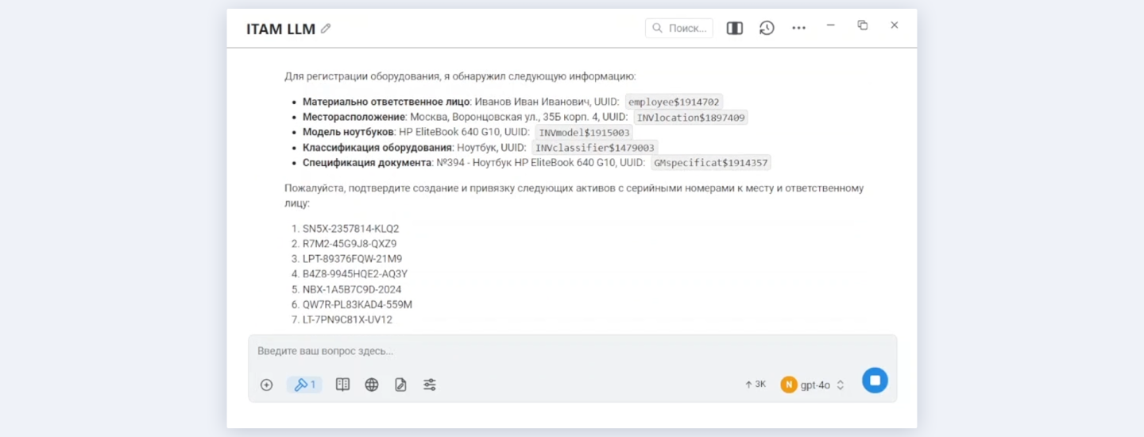This screenshot has width=1144, height=437.
Task: Open the knowledge base book icon
Action: pos(342,385)
